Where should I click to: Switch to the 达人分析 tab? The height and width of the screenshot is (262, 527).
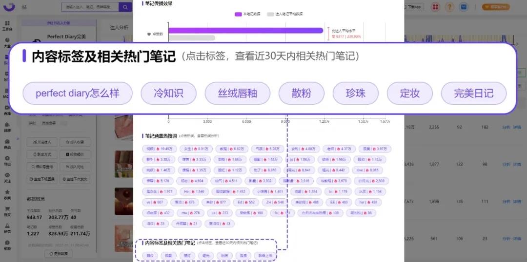(120, 27)
